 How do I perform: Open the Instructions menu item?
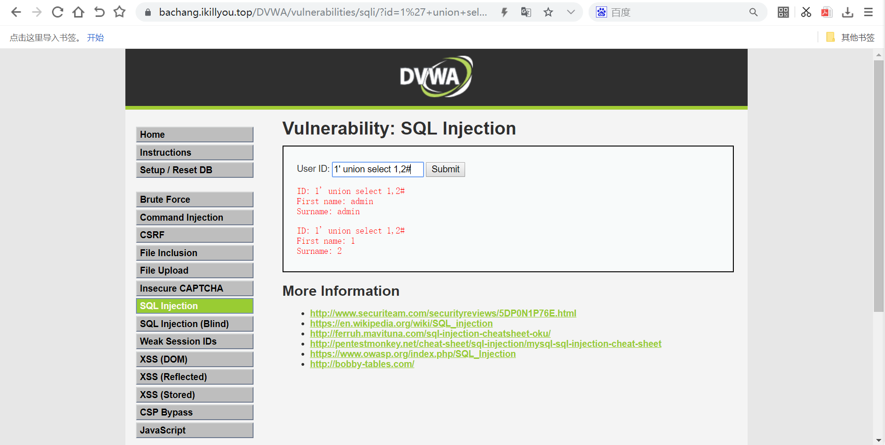tap(195, 152)
